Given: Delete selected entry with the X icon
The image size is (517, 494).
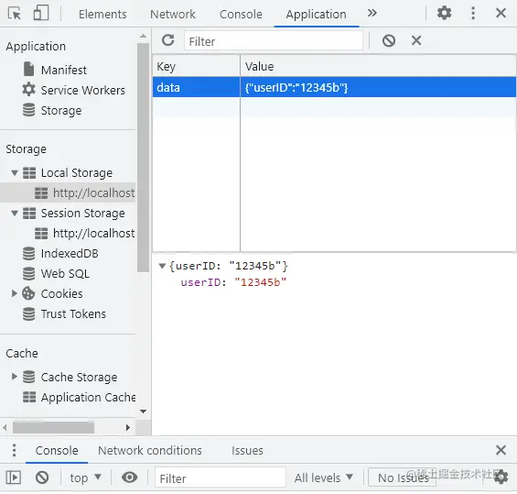Looking at the screenshot, I should point(416,40).
